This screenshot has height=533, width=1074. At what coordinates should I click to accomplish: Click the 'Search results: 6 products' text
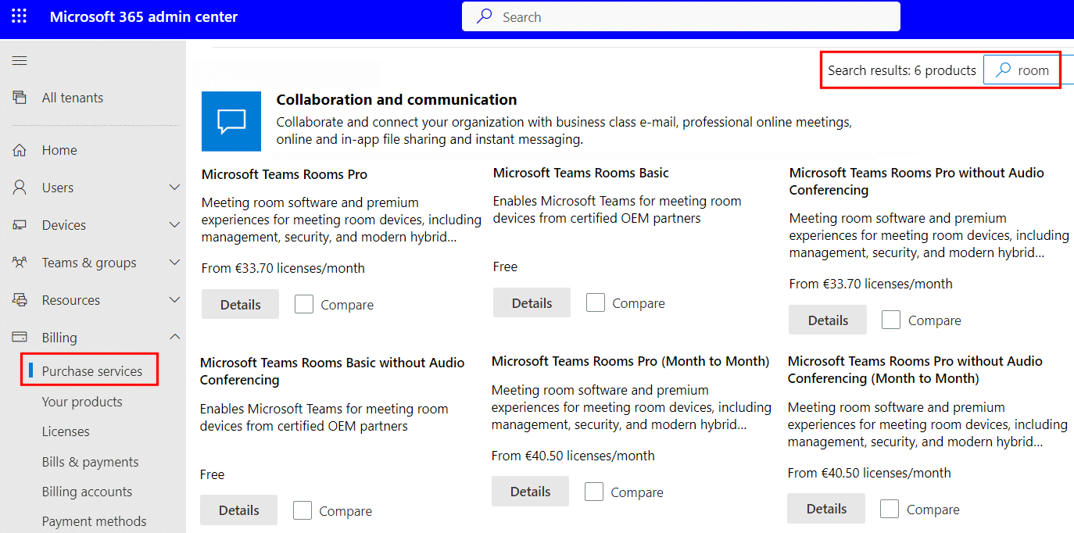tap(902, 70)
